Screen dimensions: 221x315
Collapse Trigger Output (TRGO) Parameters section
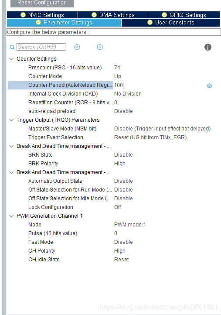pyautogui.click(x=11, y=120)
